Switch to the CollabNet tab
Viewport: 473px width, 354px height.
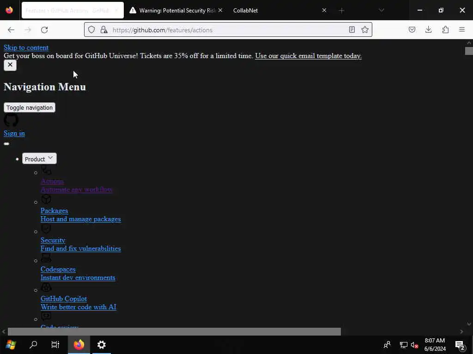click(x=277, y=11)
